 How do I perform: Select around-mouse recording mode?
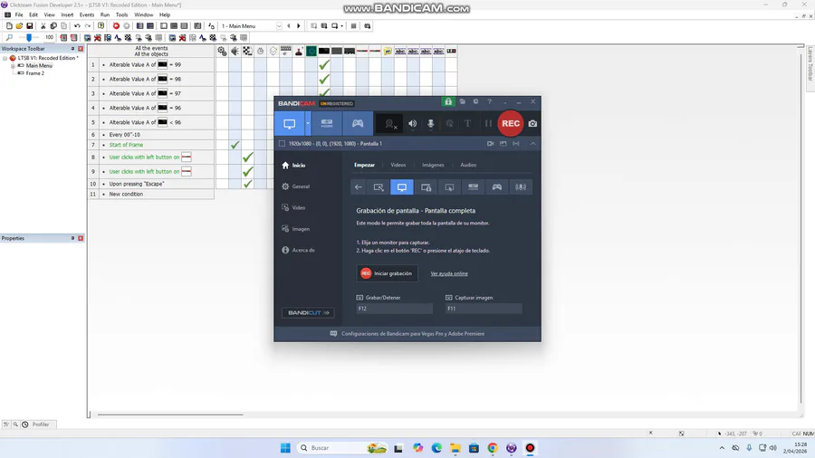pos(449,187)
